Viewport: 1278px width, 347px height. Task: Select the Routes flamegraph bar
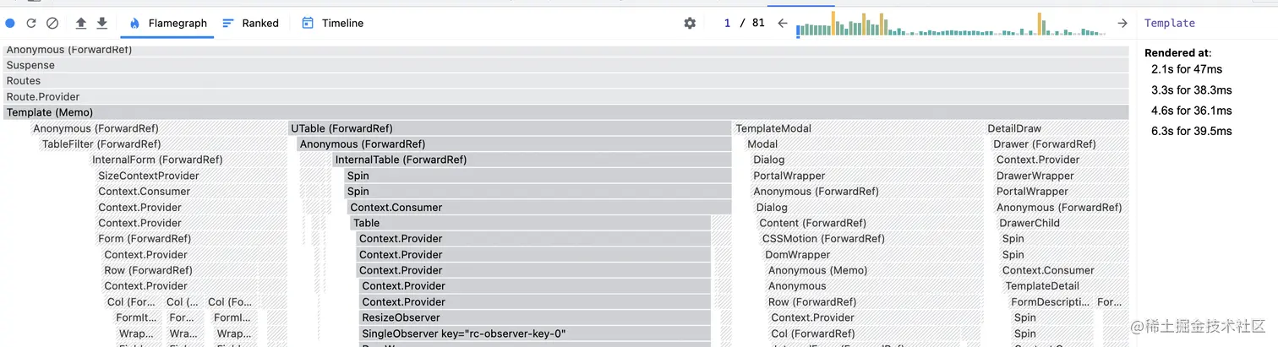[x=565, y=81]
